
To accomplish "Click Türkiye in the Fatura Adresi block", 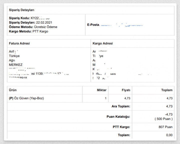I will pos(14,56).
